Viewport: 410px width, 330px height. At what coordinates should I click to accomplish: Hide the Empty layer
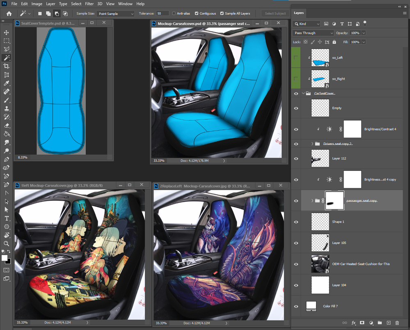tap(296, 108)
